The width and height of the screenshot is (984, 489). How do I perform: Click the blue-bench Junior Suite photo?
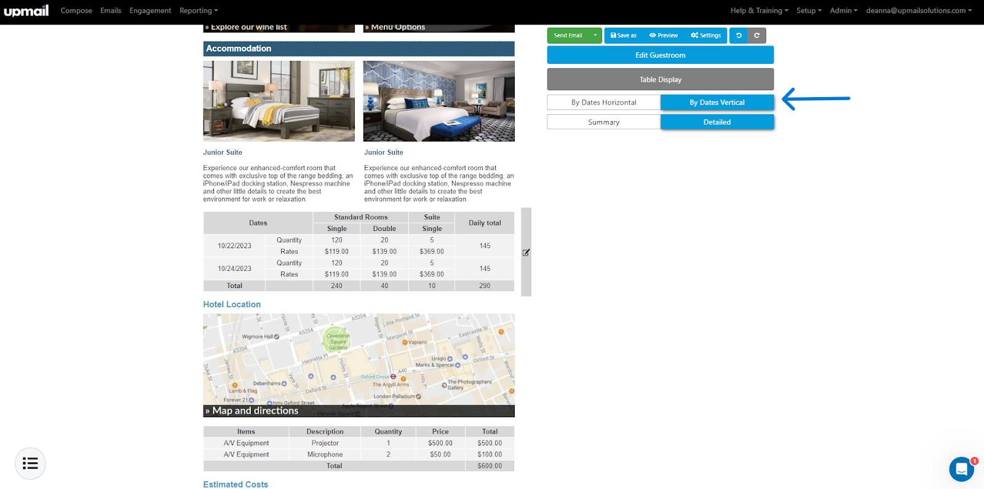(439, 101)
